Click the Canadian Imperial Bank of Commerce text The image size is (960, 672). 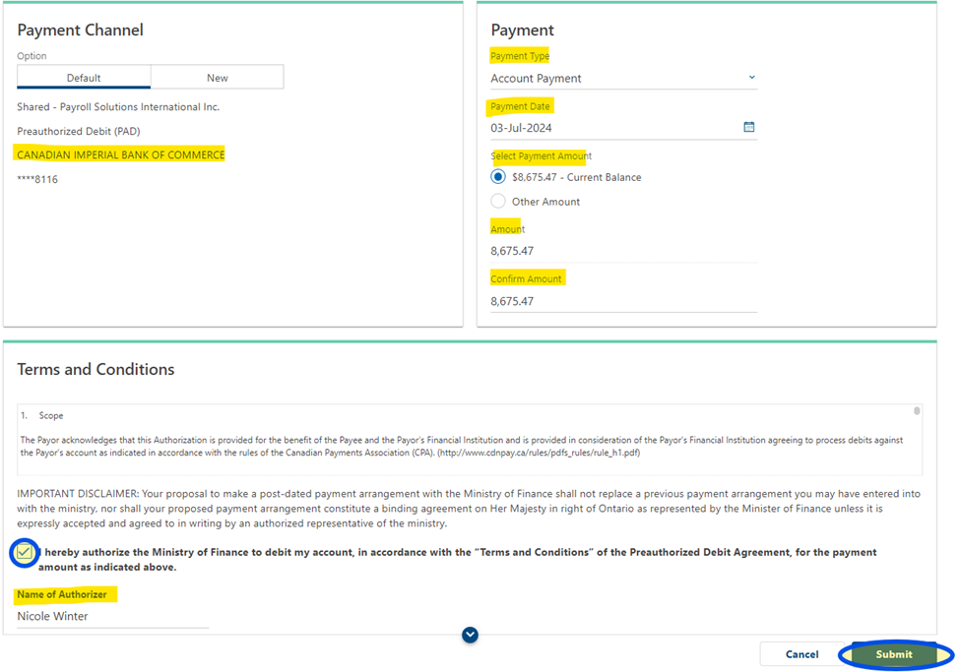coord(120,154)
